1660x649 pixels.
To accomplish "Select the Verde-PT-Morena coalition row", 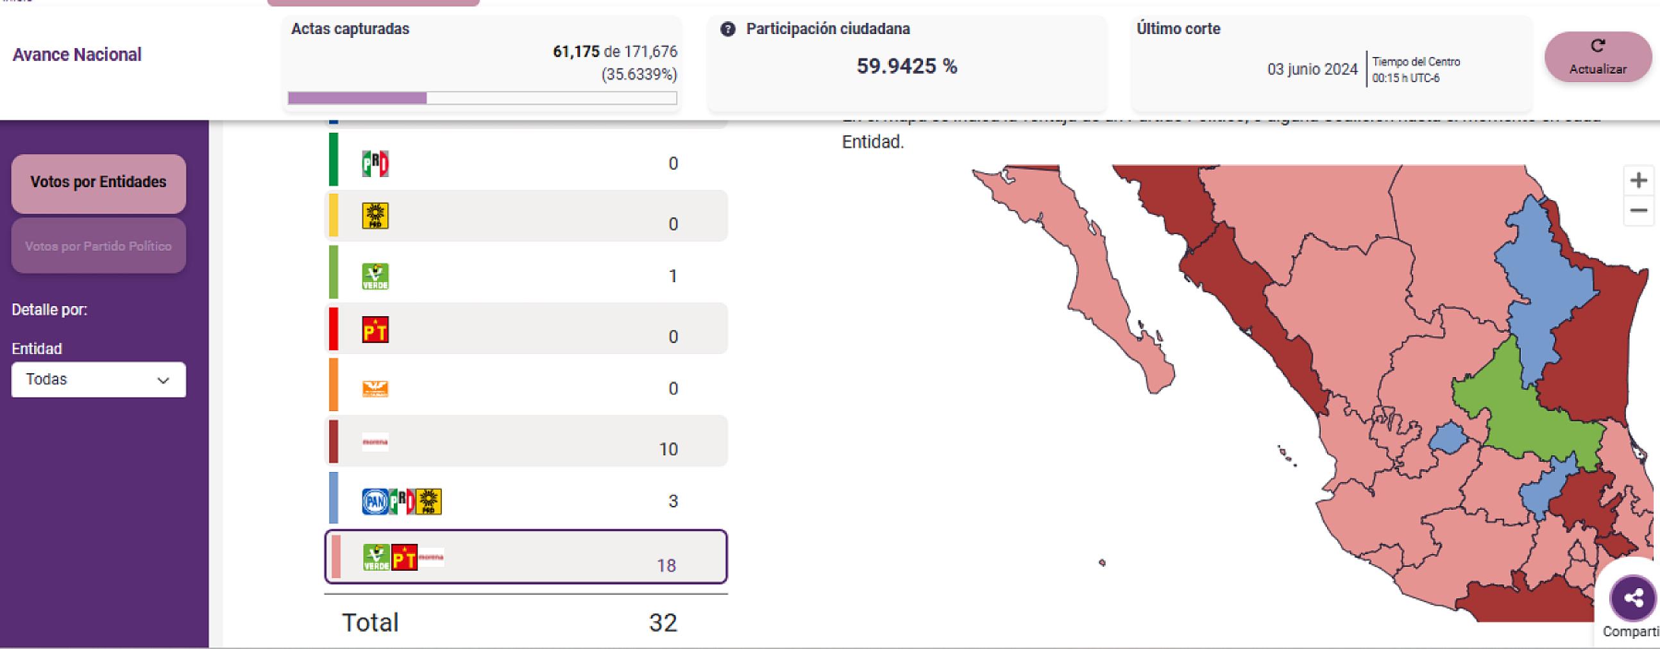I will tap(526, 557).
